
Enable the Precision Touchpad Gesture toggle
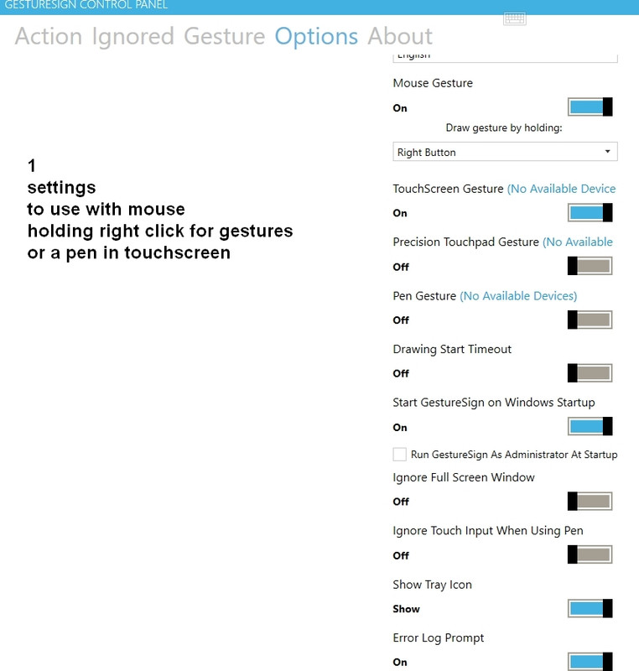[x=590, y=266]
